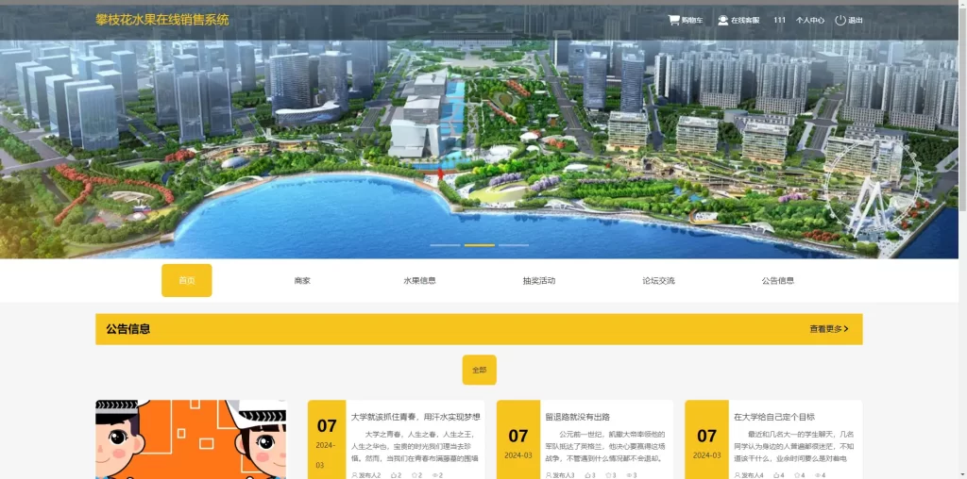Click 查看更多 in the announcement bar
967x479 pixels.
click(x=825, y=329)
